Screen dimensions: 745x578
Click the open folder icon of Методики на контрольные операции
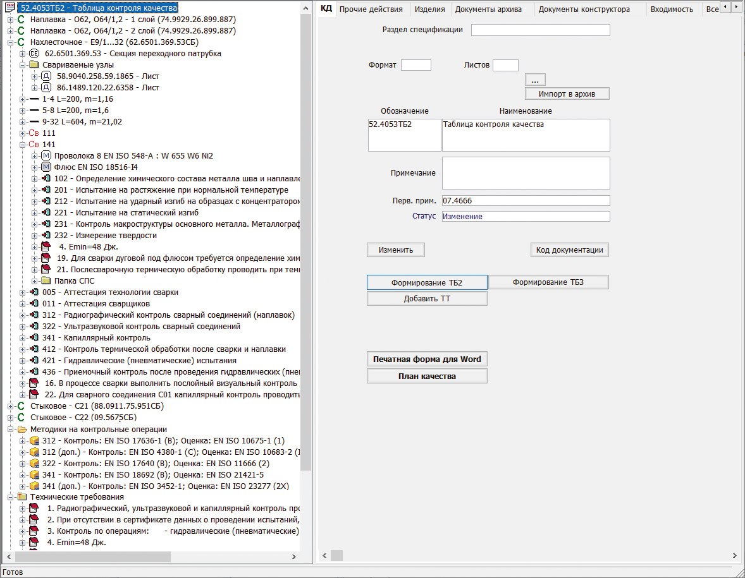[x=22, y=429]
